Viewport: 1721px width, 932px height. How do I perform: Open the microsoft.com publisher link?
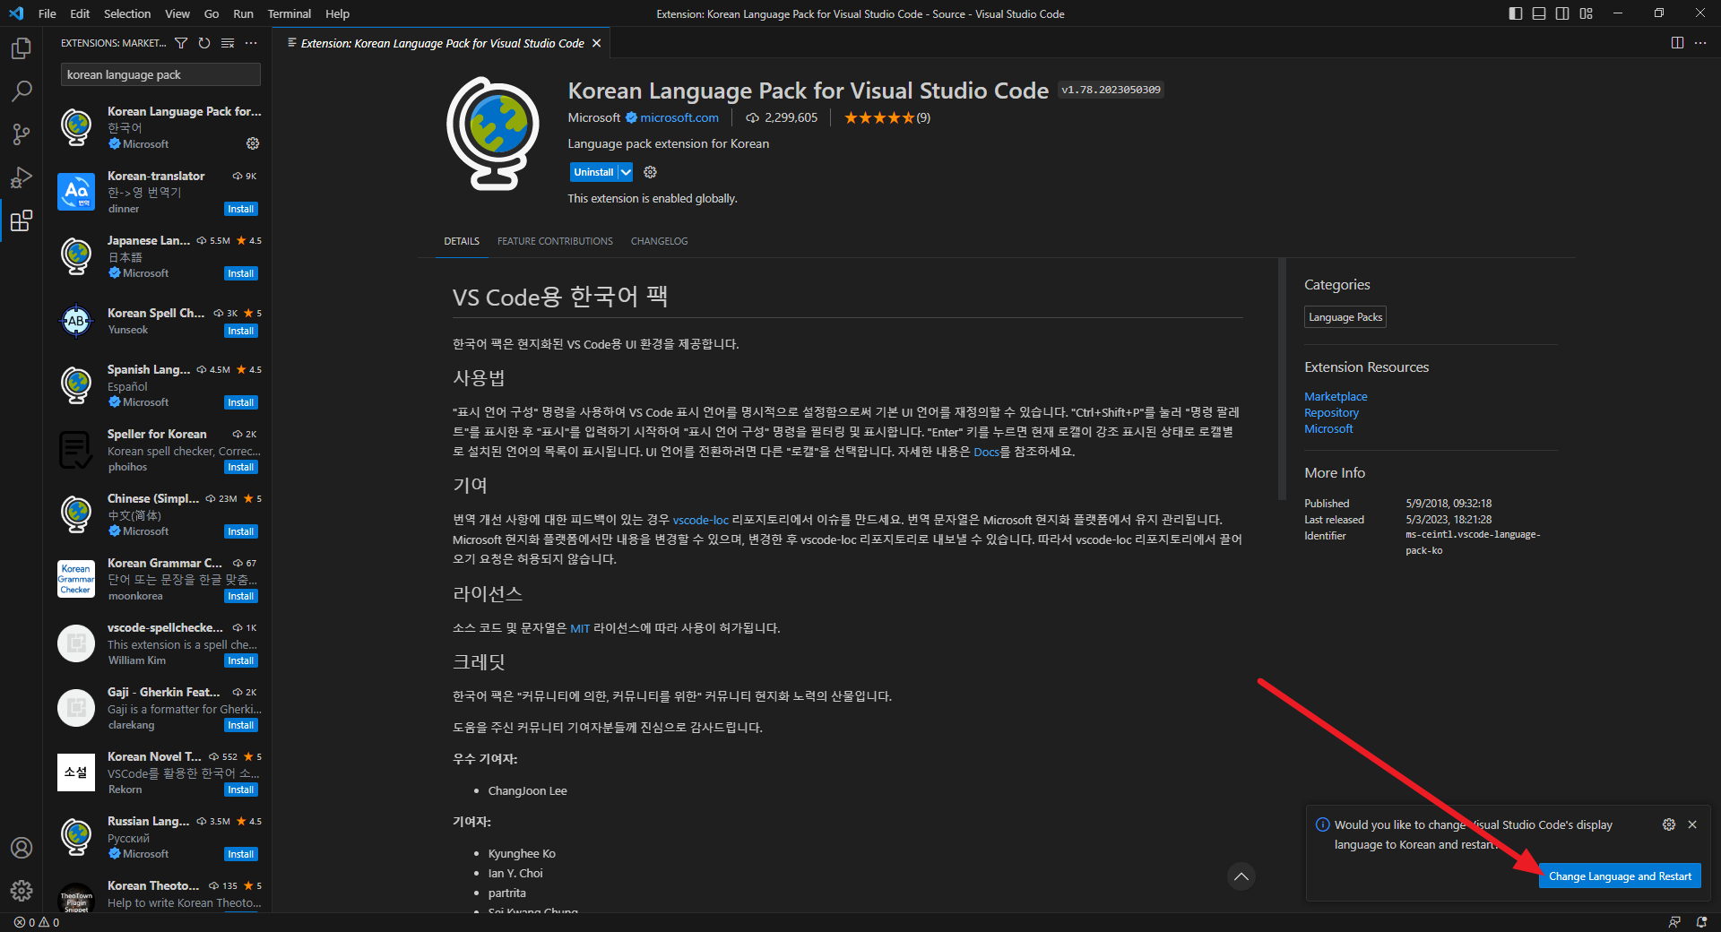pyautogui.click(x=679, y=117)
